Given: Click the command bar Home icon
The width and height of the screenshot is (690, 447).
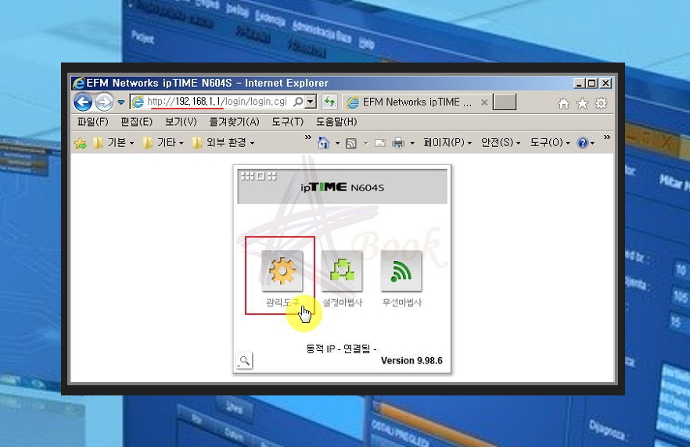Looking at the screenshot, I should click(x=323, y=143).
